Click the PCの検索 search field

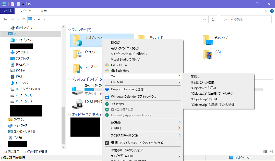(246, 19)
